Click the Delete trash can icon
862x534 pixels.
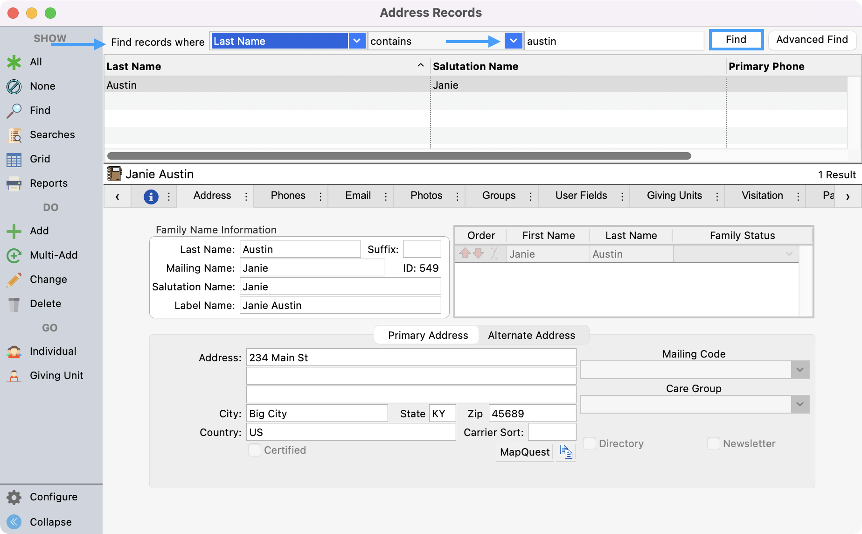tap(14, 304)
